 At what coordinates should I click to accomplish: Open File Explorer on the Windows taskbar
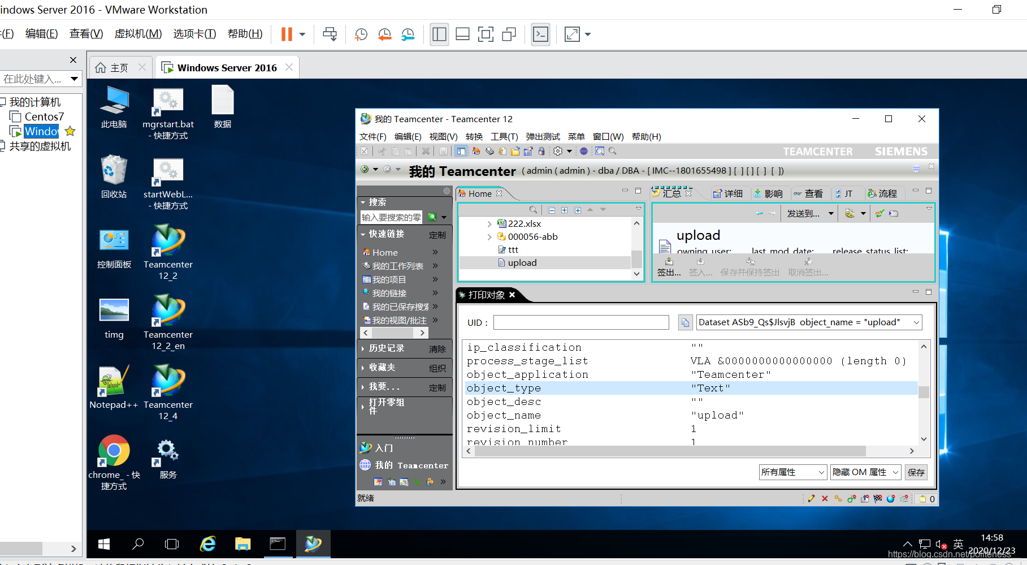243,544
